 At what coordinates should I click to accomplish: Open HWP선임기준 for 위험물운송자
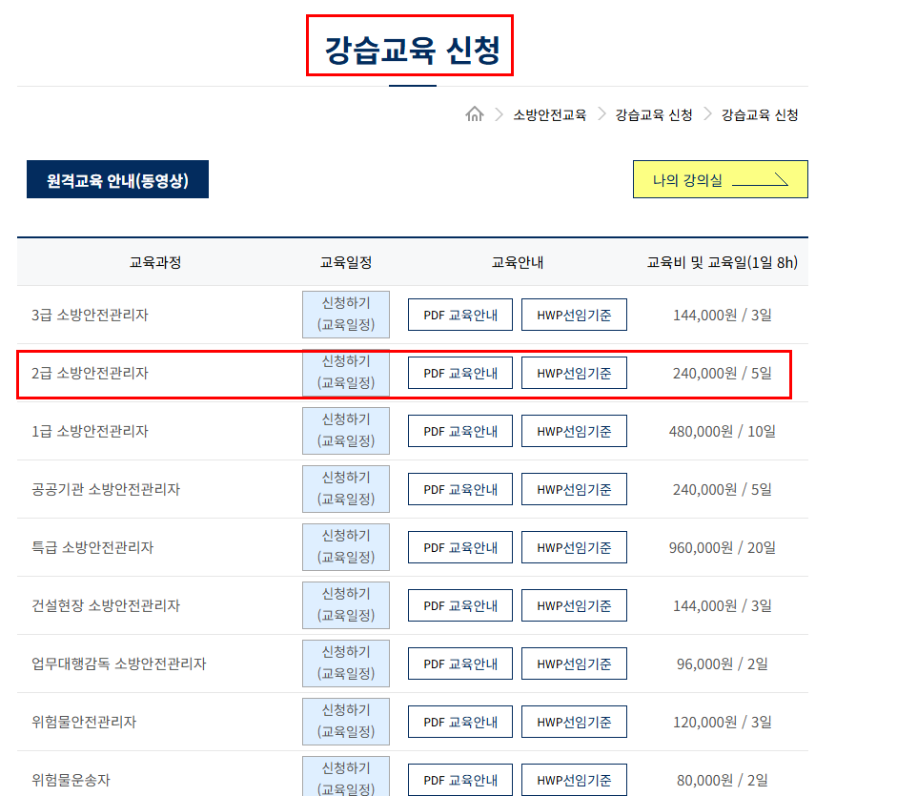pyautogui.click(x=574, y=780)
